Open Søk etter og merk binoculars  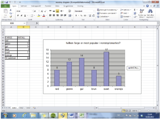point(150,13)
